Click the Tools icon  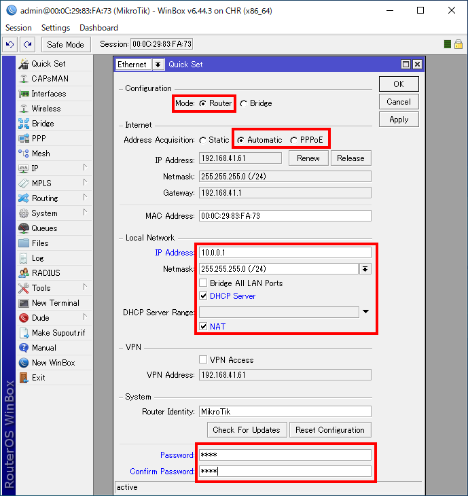click(x=24, y=288)
